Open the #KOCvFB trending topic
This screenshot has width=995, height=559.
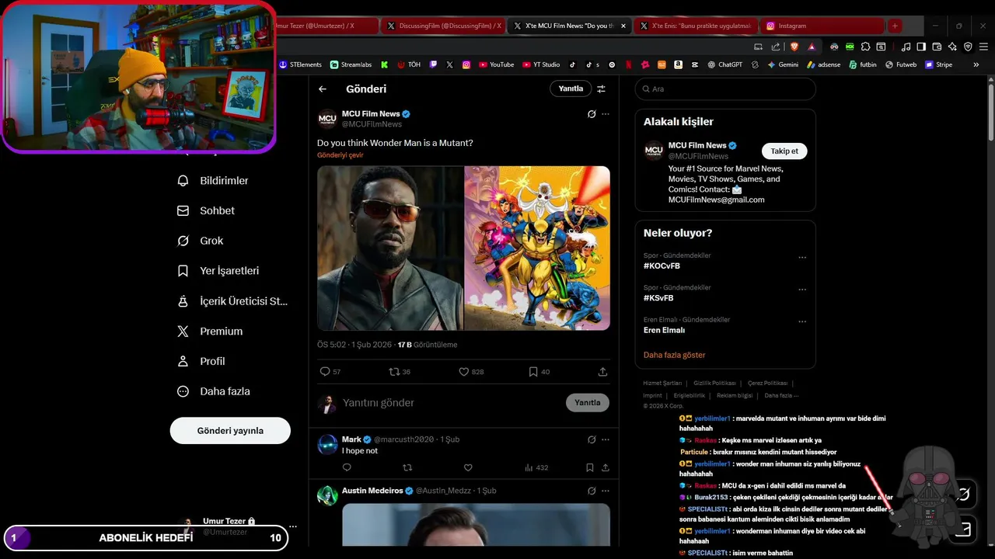(x=662, y=266)
